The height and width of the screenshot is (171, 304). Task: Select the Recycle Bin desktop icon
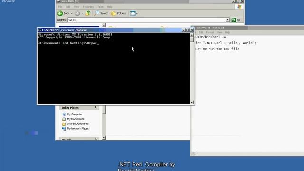click(x=9, y=1)
